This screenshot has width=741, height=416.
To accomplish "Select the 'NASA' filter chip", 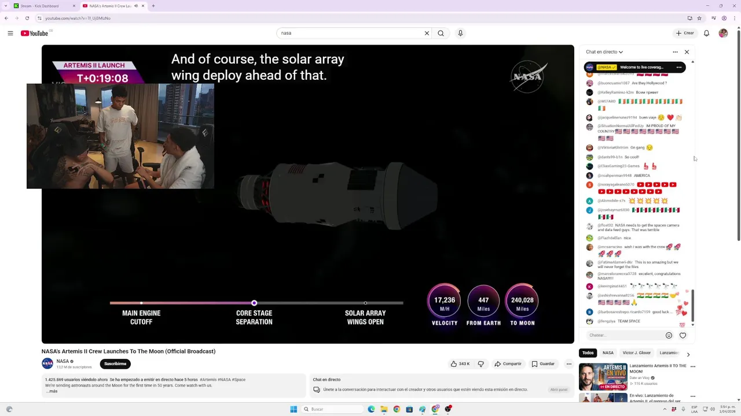I will [x=608, y=353].
